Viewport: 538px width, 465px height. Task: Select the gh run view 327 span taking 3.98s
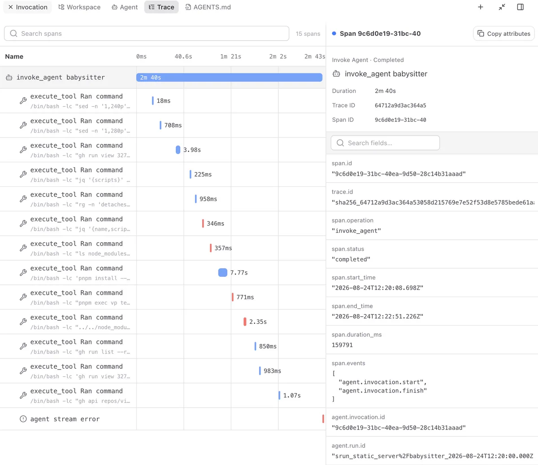[x=163, y=150]
